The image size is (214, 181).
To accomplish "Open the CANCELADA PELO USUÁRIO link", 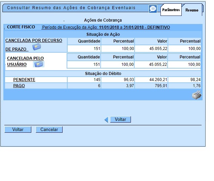I will 25,58.
